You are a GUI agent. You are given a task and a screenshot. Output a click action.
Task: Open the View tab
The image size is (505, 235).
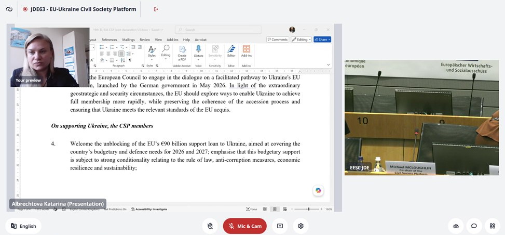tap(158, 40)
